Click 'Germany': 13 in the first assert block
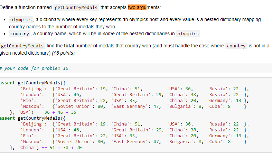 point(224,101)
